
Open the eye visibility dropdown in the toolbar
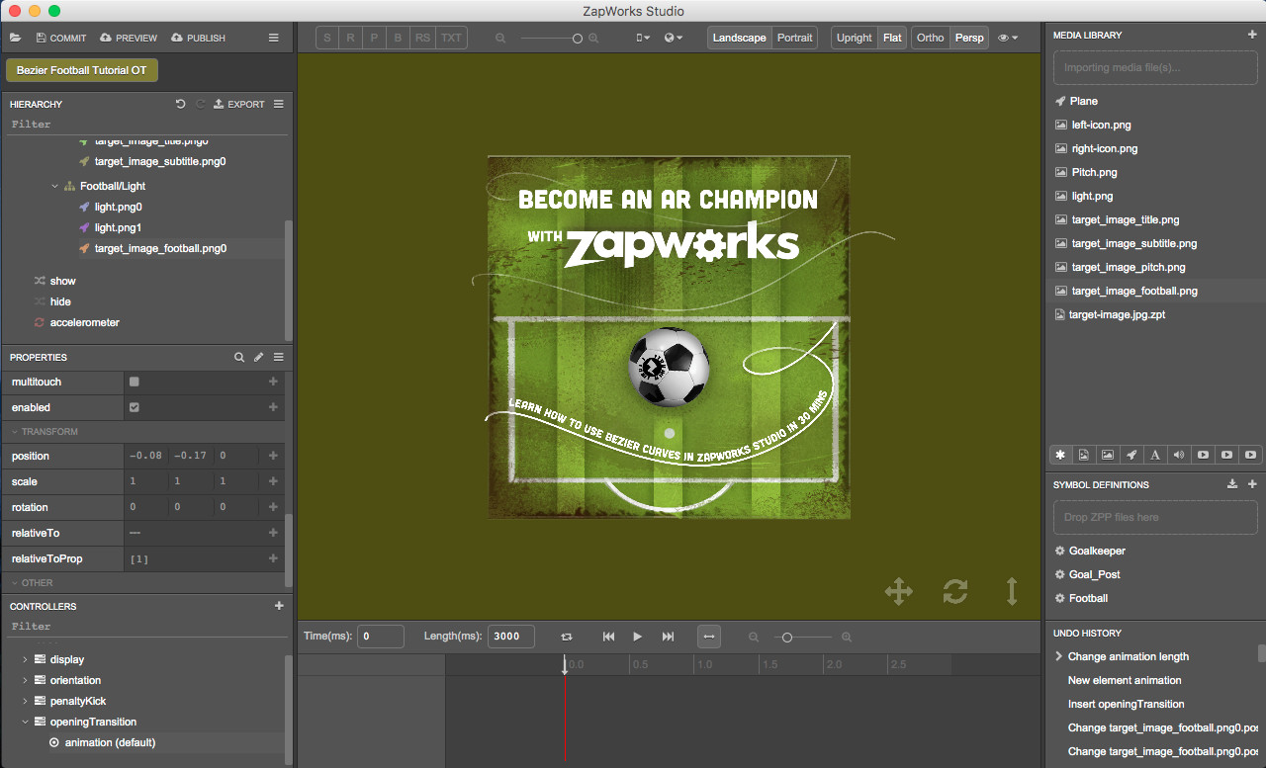point(1007,38)
